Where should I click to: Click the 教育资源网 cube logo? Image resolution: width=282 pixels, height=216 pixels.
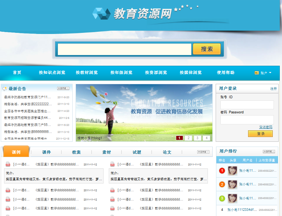point(101,14)
